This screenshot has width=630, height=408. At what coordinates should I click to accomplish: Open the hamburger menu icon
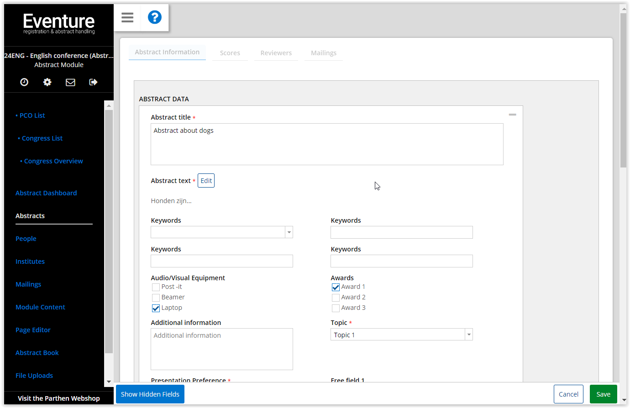pos(127,18)
